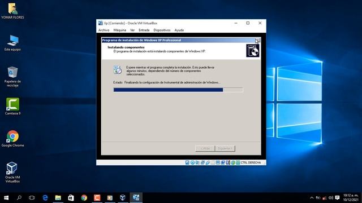Viewport: 362px width, 203px height.
Task: Open the Ayuda menu
Action: [x=179, y=30]
